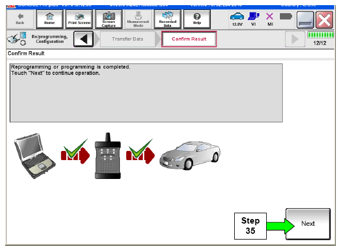Click the 12/12 step counter text
This screenshot has height=251, width=341.
(320, 43)
